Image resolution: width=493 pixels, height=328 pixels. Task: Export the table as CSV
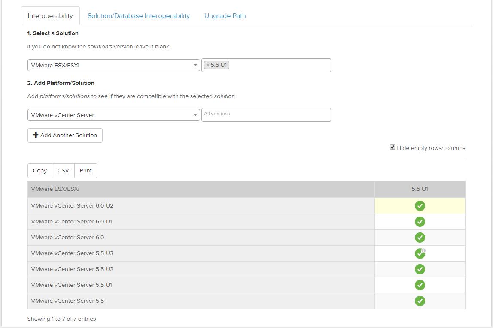(x=63, y=171)
